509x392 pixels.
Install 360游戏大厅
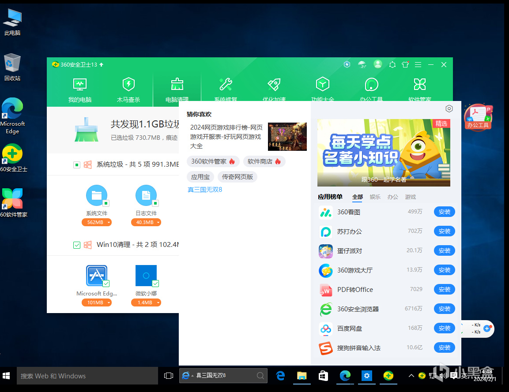445,270
